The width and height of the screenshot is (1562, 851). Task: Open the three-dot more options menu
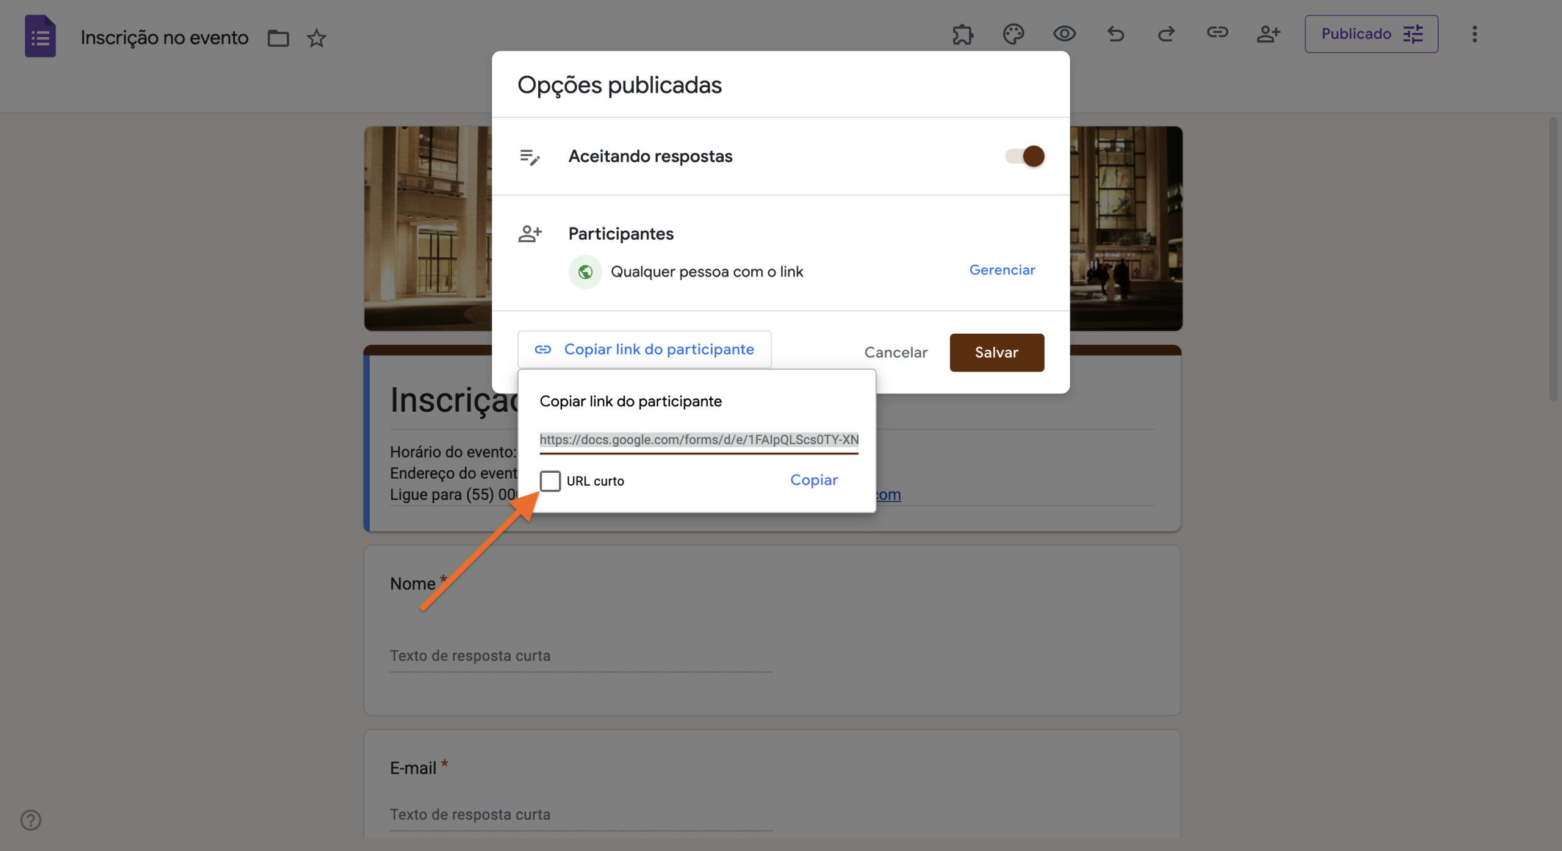click(1475, 34)
